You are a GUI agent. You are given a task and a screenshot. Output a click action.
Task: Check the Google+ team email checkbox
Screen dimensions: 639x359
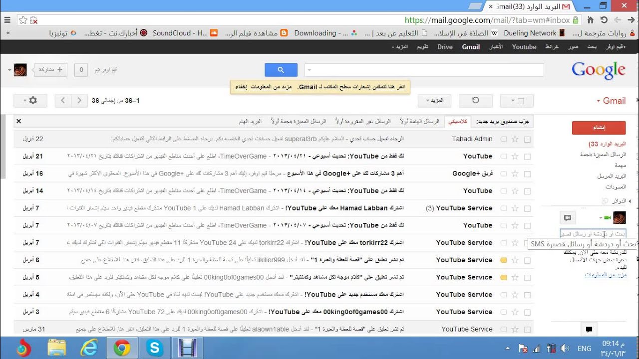pyautogui.click(x=527, y=174)
